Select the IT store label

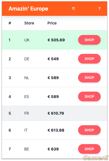[x=26, y=130]
